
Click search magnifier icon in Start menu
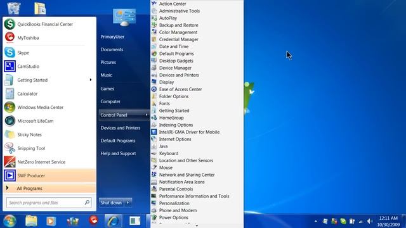(x=87, y=203)
